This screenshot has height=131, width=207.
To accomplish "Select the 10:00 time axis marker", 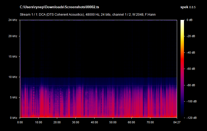I will tap(38, 122).
